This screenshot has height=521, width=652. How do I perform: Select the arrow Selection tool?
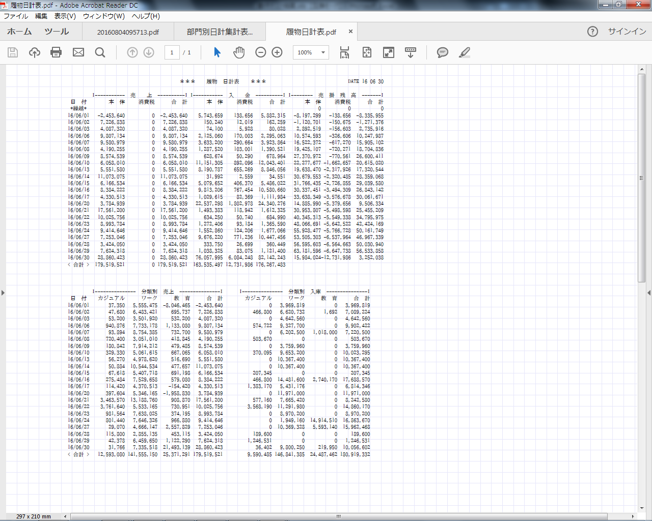click(x=218, y=52)
